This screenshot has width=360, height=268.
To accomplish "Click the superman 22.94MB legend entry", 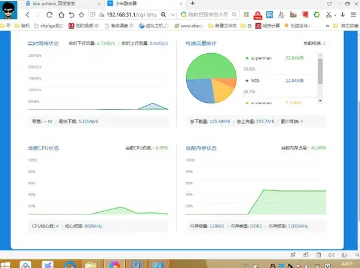I will 274,58.
